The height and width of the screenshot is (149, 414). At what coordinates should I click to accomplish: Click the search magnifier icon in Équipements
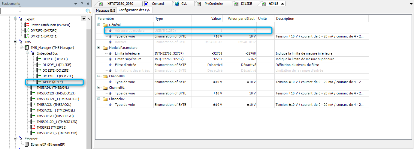[88, 11]
